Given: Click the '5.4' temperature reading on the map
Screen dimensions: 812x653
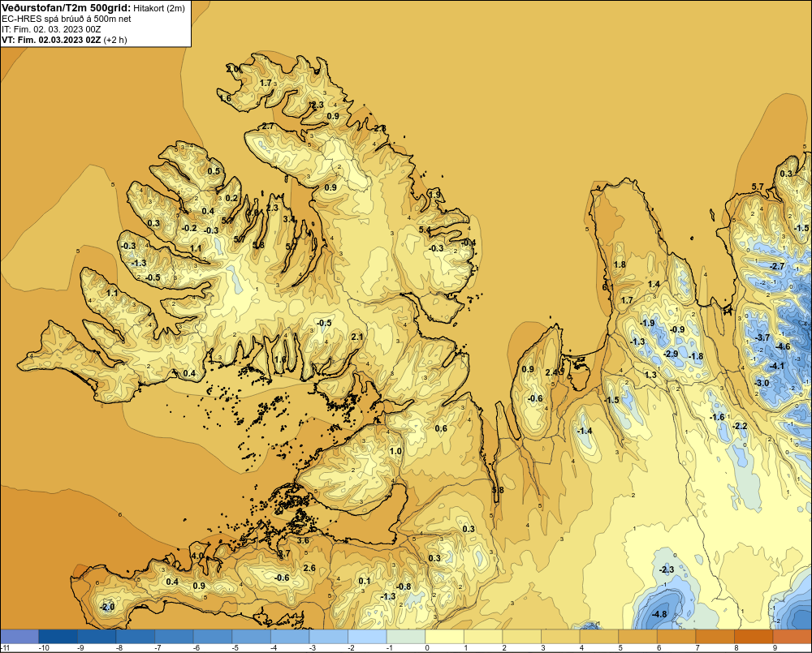Looking at the screenshot, I should [425, 230].
